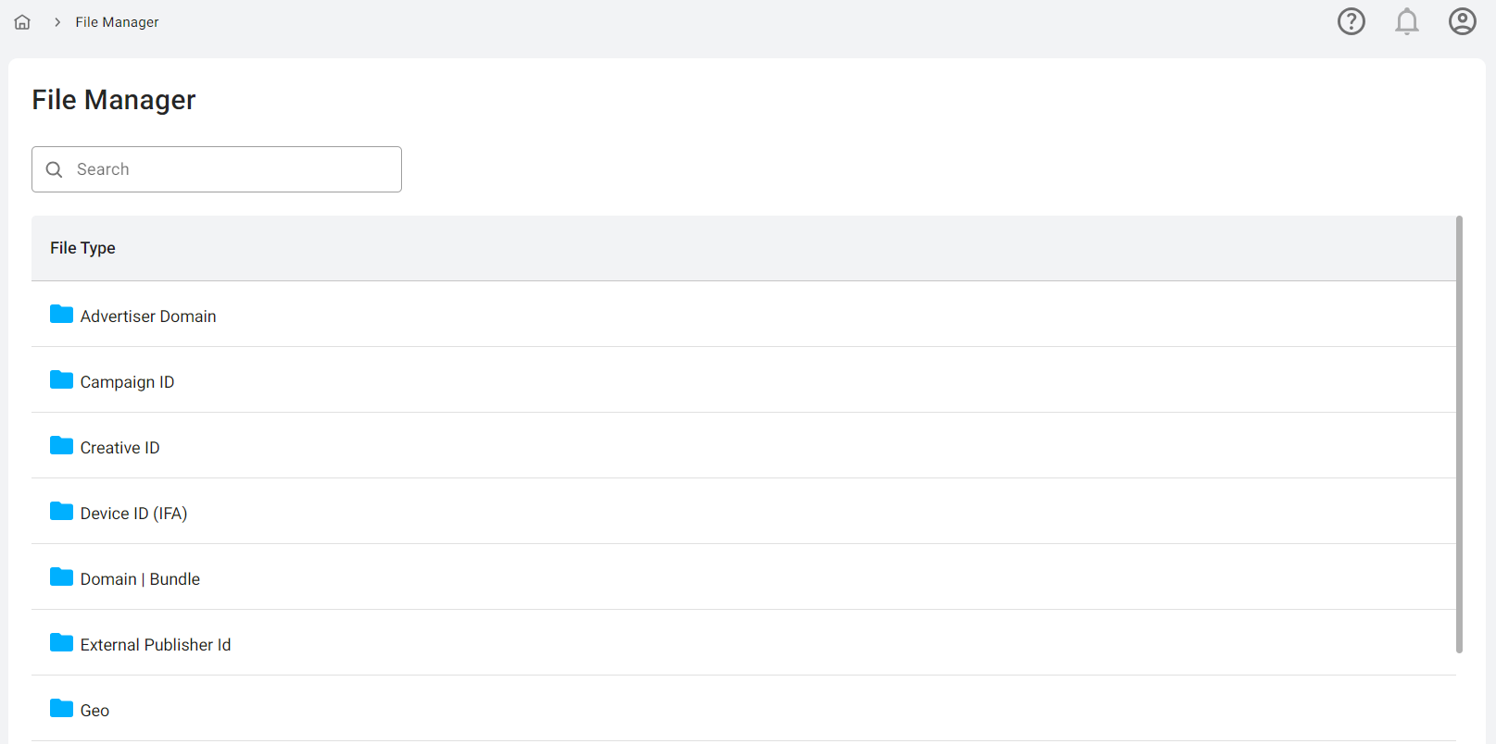
Task: Click the Device ID (IFA) folder icon
Action: [x=61, y=512]
